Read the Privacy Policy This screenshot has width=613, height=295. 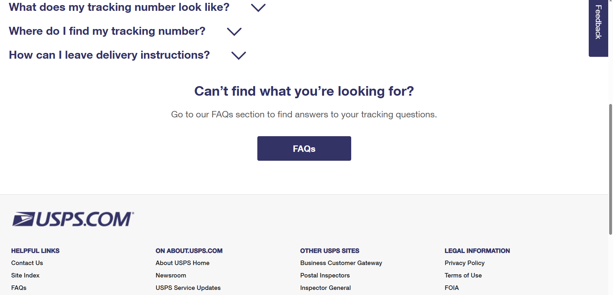(x=465, y=263)
